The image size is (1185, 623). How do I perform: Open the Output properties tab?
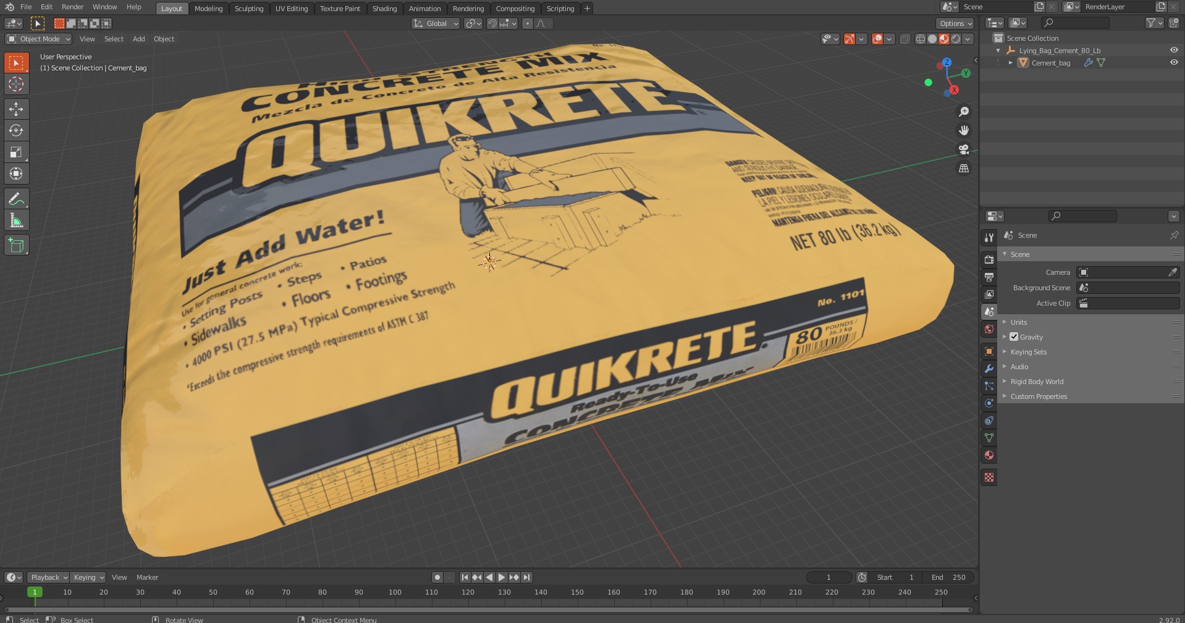point(989,277)
